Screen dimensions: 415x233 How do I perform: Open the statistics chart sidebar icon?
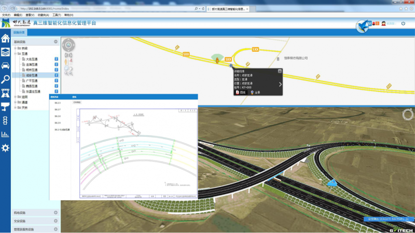pos(5,134)
